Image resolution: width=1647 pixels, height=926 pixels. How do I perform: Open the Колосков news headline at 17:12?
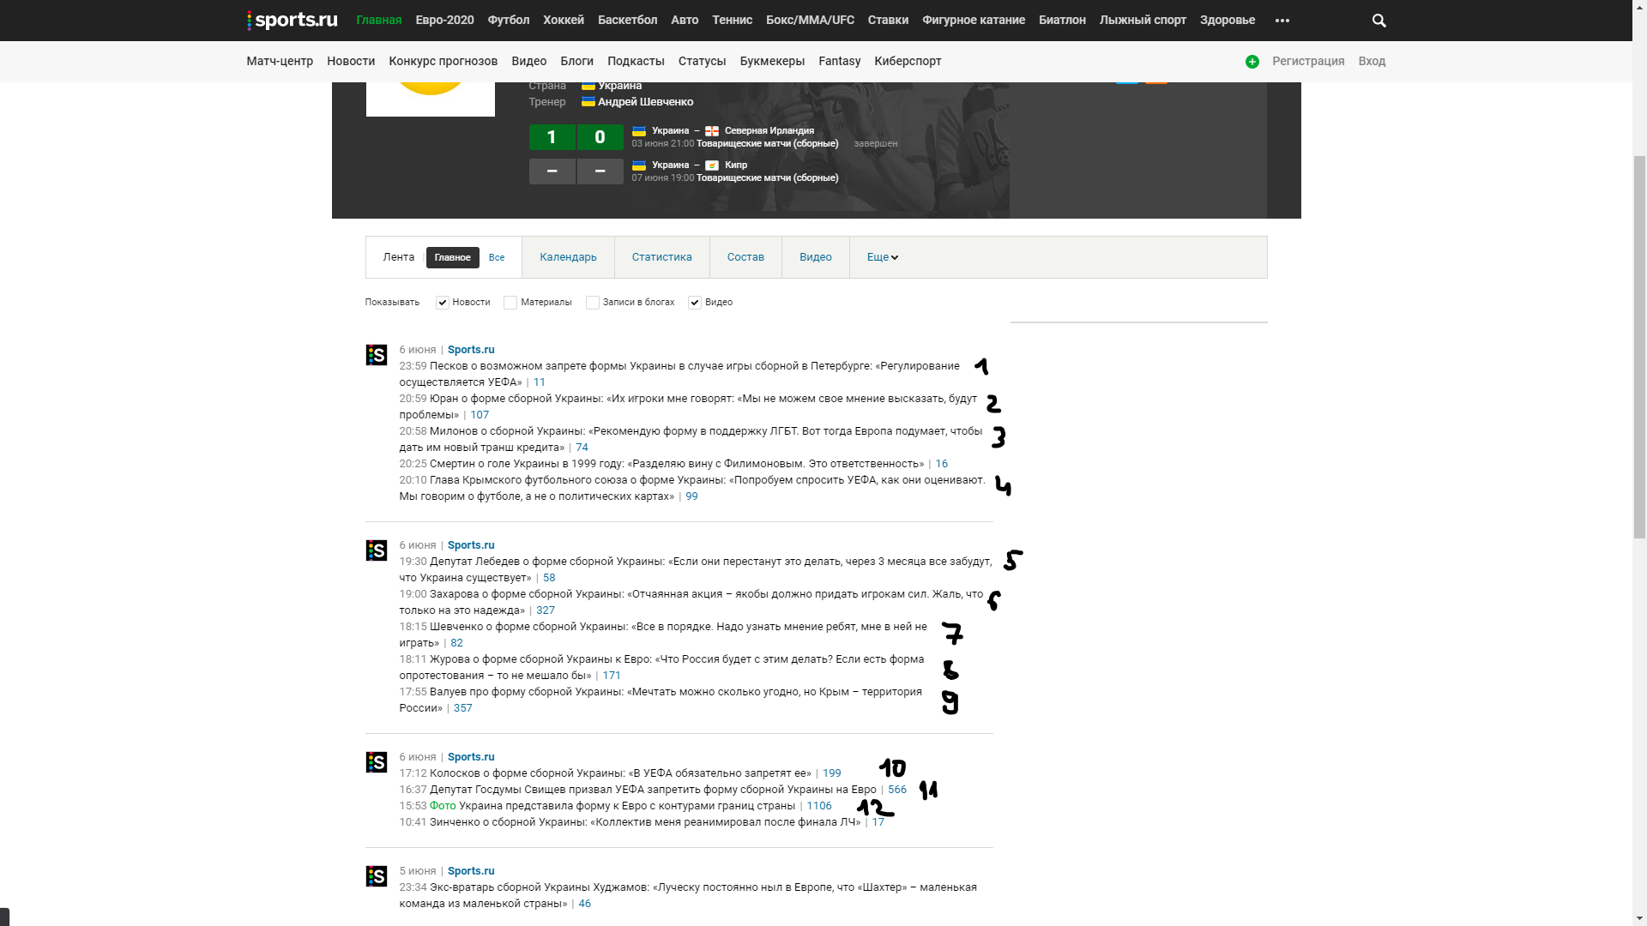click(620, 773)
